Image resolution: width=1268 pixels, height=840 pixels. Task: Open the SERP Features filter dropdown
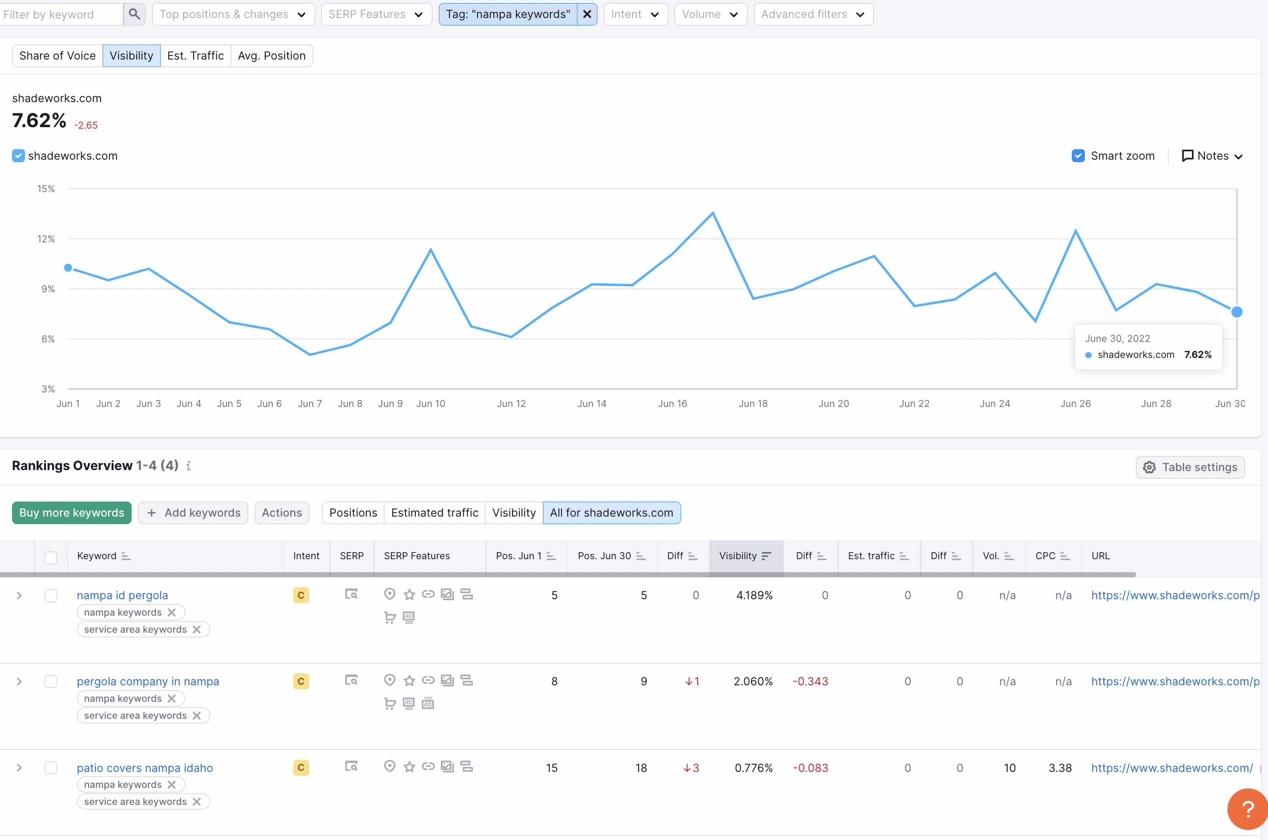(x=376, y=14)
